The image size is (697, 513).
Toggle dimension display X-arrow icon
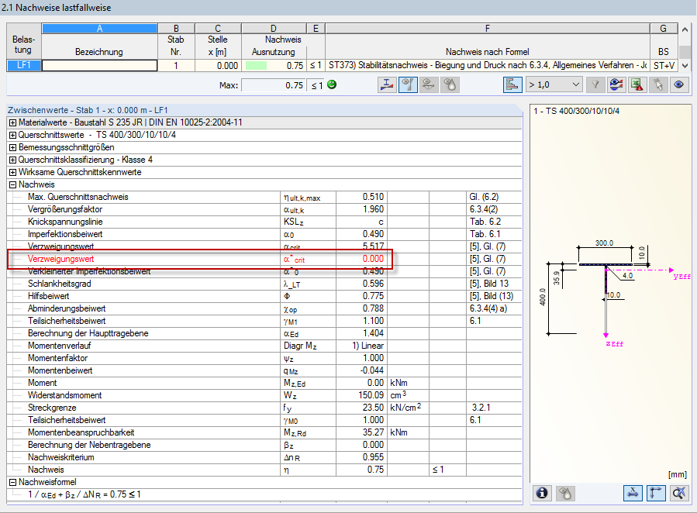pos(633,493)
